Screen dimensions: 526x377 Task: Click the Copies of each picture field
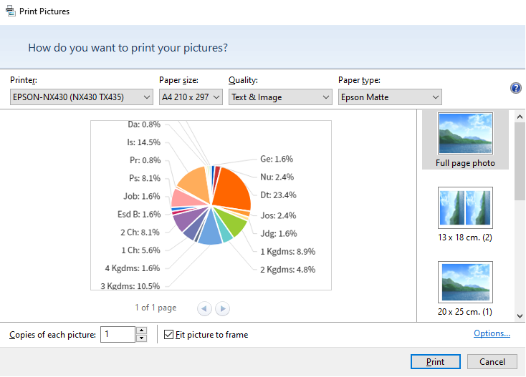pyautogui.click(x=118, y=335)
